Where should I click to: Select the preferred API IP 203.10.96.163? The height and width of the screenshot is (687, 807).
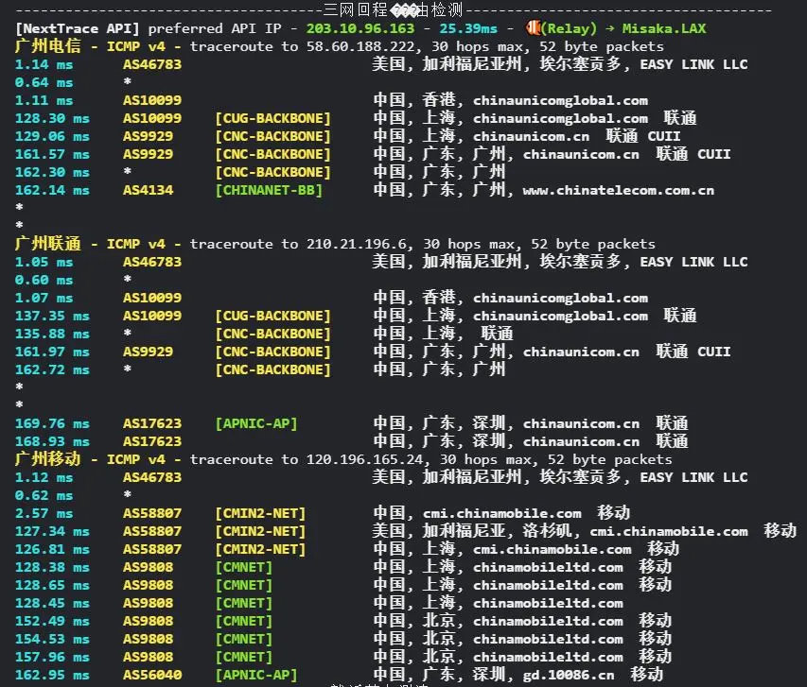point(360,28)
